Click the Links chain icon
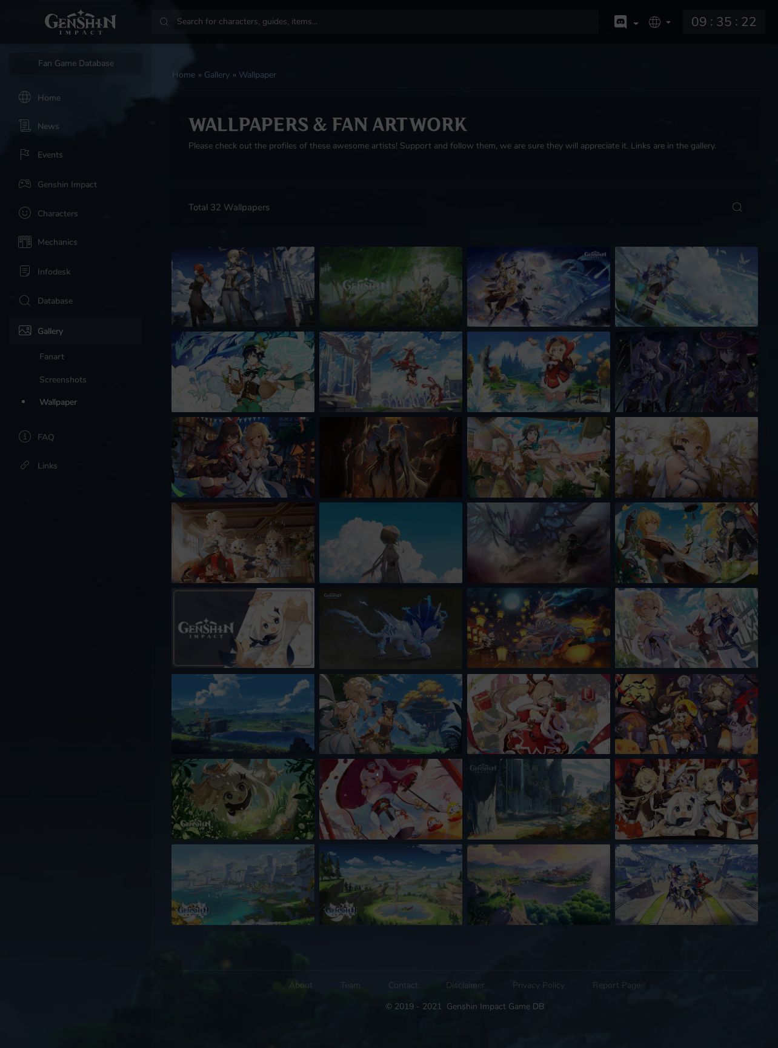The image size is (778, 1048). click(x=25, y=465)
